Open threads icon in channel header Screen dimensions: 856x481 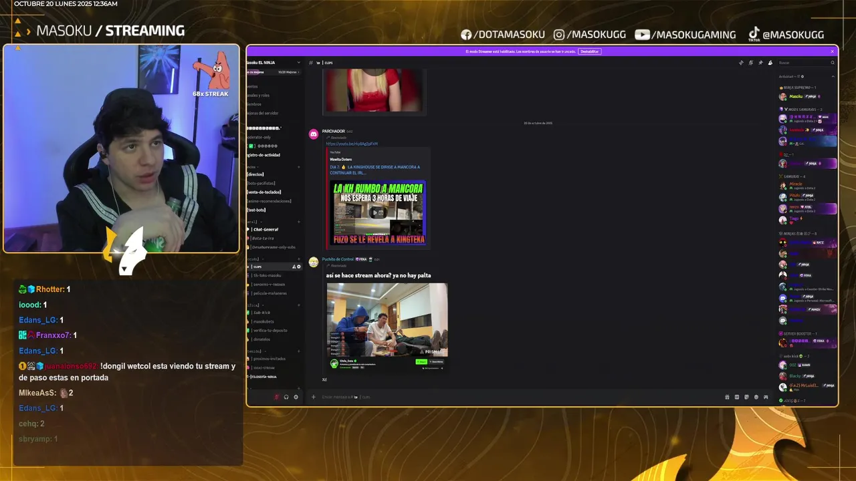[741, 63]
